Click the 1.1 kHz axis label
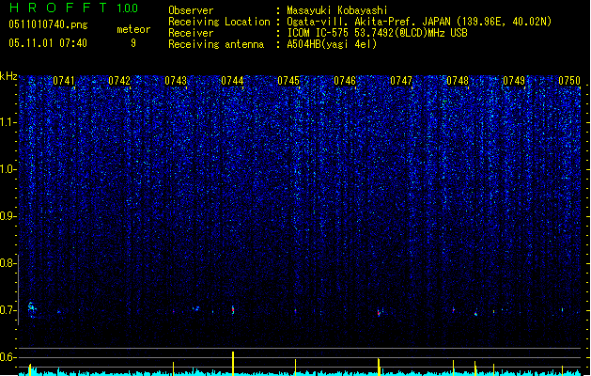The height and width of the screenshot is (376, 591). 8,122
